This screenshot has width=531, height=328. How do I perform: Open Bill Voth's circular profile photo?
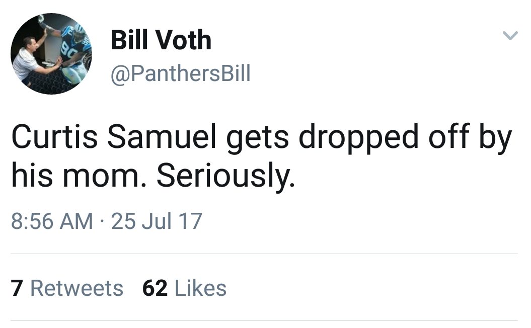(x=51, y=54)
